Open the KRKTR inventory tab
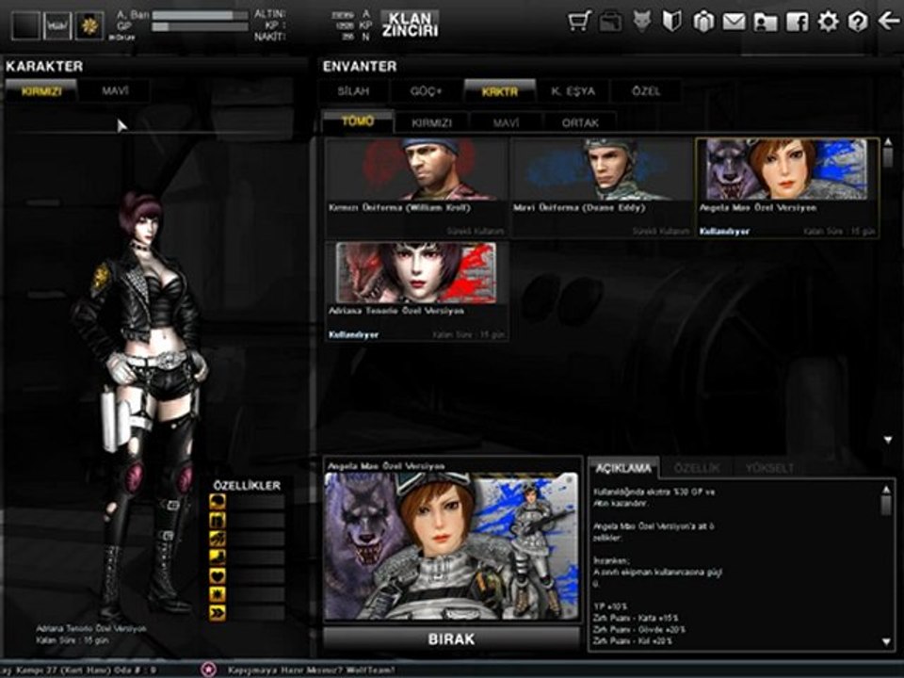This screenshot has height=678, width=904. point(500,91)
